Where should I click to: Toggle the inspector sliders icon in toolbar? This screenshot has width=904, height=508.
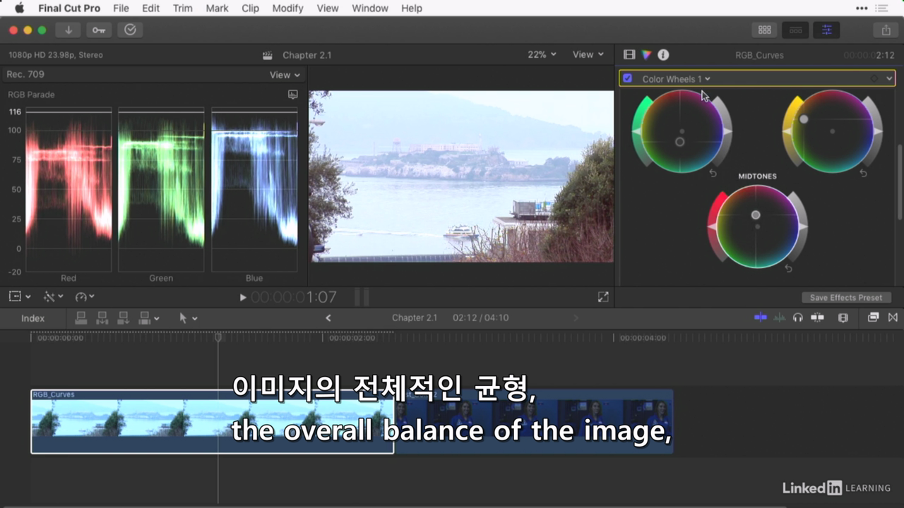tap(826, 30)
